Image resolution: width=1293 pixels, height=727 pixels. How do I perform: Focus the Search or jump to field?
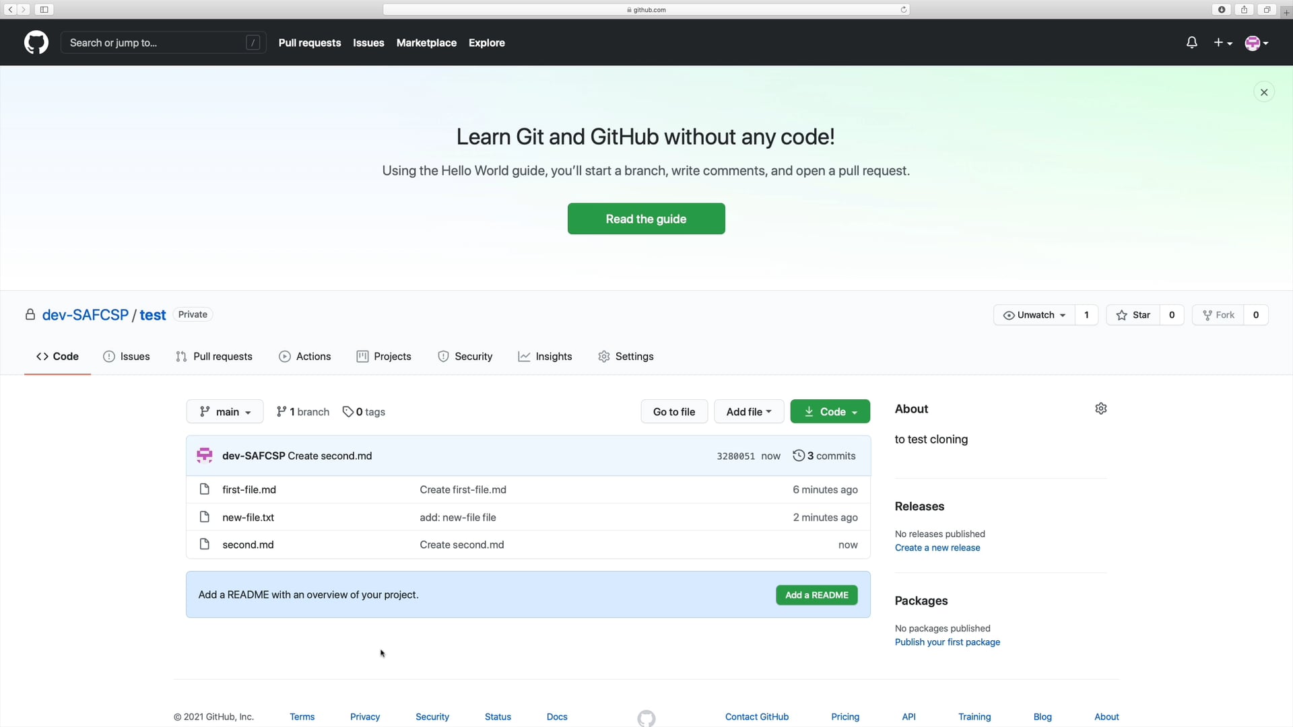[x=163, y=42]
